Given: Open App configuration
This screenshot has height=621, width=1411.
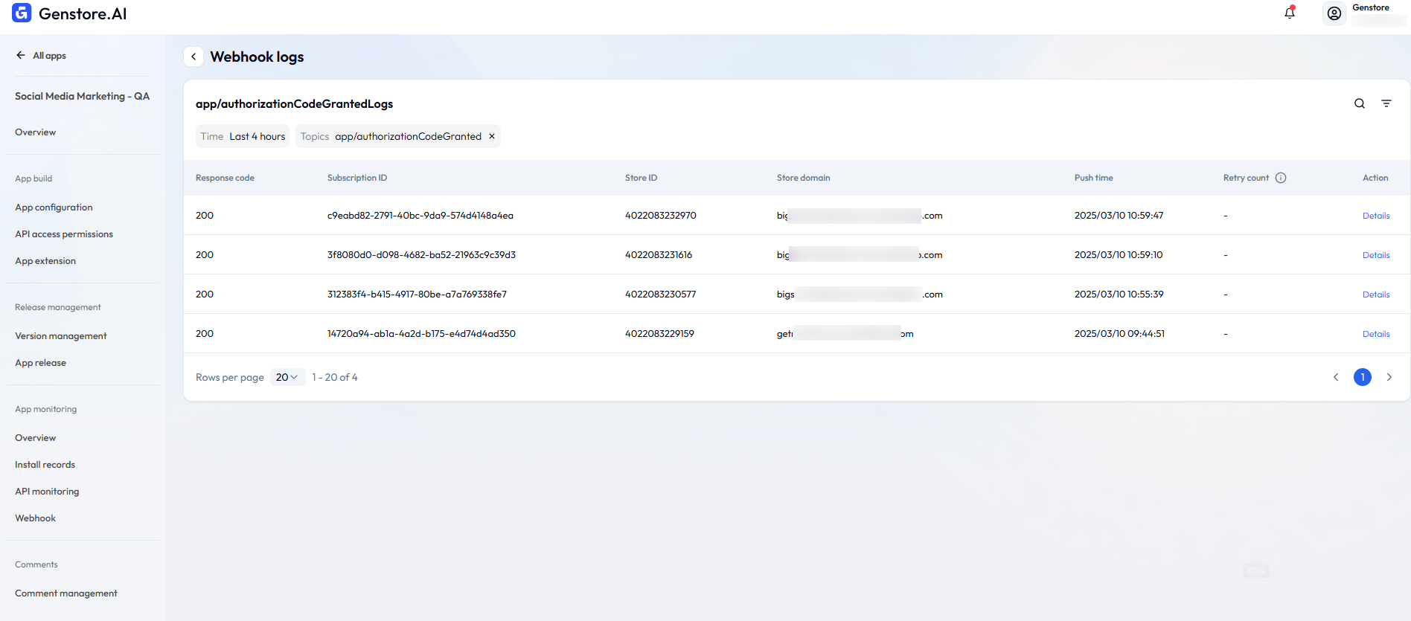Looking at the screenshot, I should (54, 207).
